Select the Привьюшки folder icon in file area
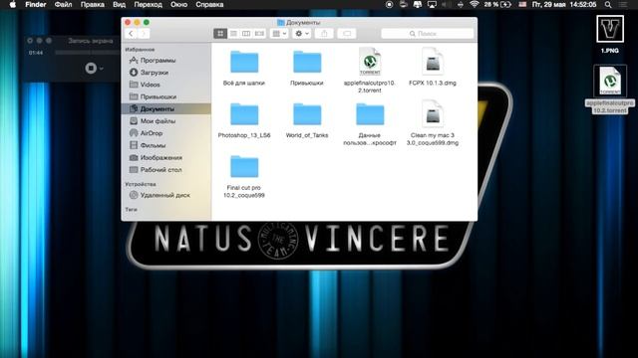The image size is (638, 358). pyautogui.click(x=307, y=62)
